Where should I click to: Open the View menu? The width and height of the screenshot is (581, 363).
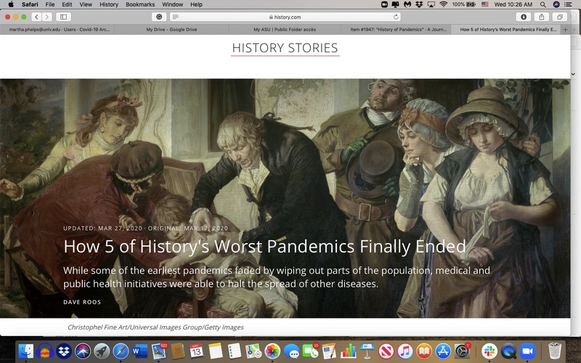click(86, 4)
